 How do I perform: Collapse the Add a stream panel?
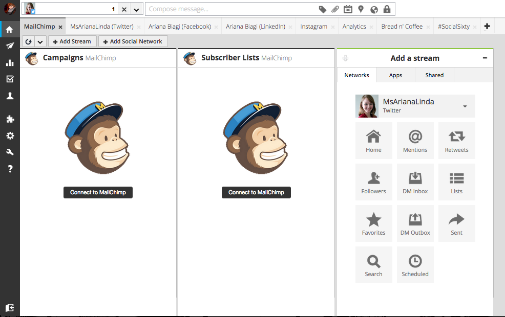(485, 58)
